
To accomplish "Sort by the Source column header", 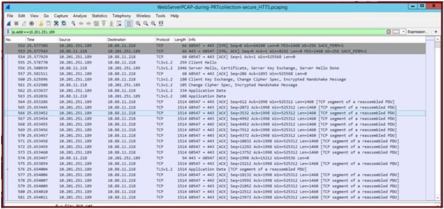I will (x=82, y=40).
